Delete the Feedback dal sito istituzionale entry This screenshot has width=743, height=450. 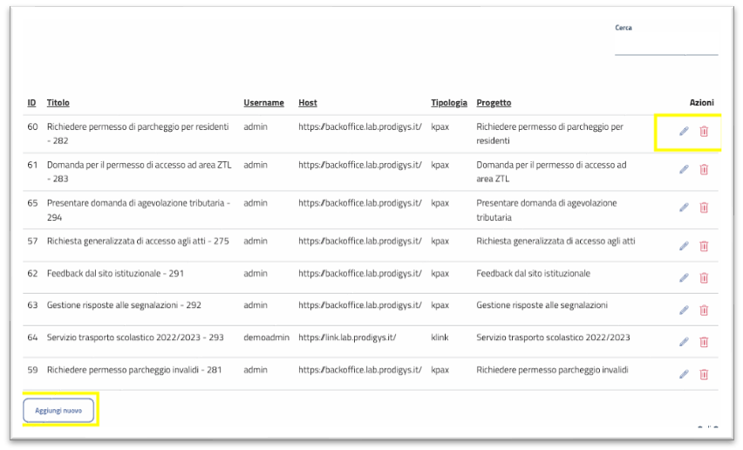click(x=704, y=277)
